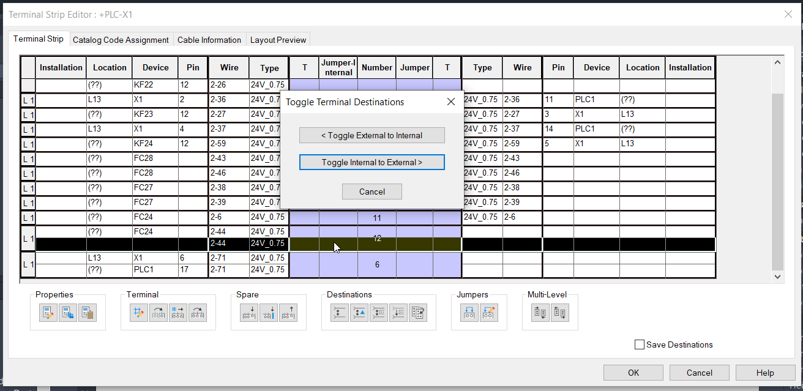Open the Layout Preview tab
The height and width of the screenshot is (391, 803).
[x=278, y=39]
